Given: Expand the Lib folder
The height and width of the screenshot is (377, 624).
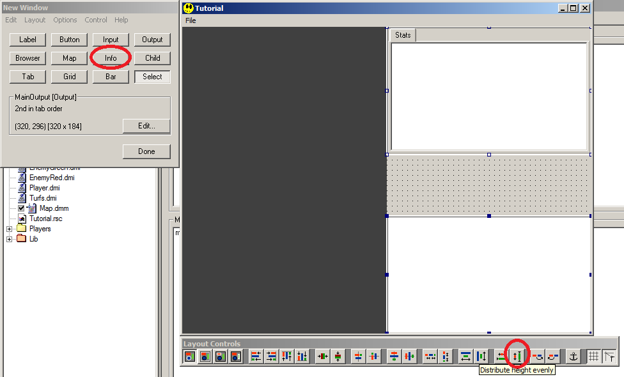Looking at the screenshot, I should click(x=8, y=238).
